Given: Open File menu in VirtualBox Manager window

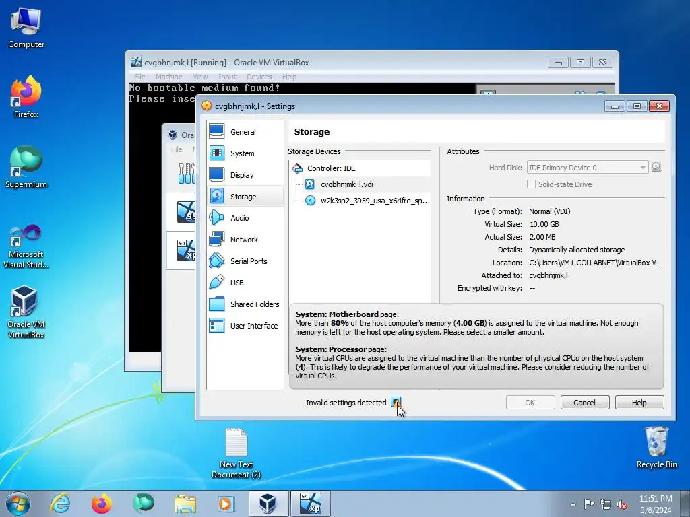Looking at the screenshot, I should point(177,149).
